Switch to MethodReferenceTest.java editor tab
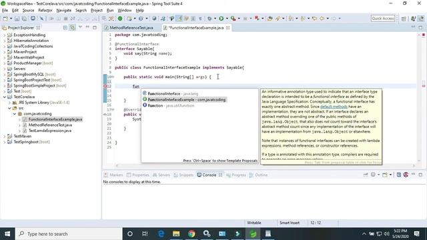 tap(129, 28)
